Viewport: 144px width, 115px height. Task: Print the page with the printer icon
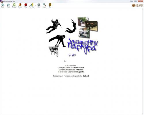click(x=39, y=5)
